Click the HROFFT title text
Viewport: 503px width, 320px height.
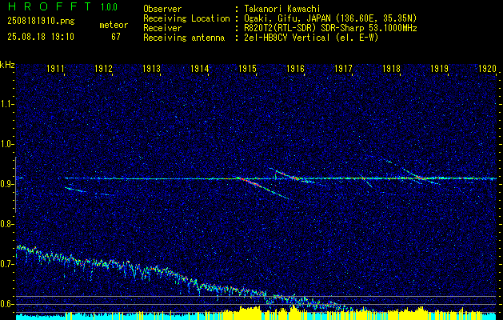tap(50, 6)
